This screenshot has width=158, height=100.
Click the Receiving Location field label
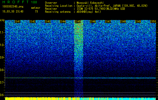59,6
